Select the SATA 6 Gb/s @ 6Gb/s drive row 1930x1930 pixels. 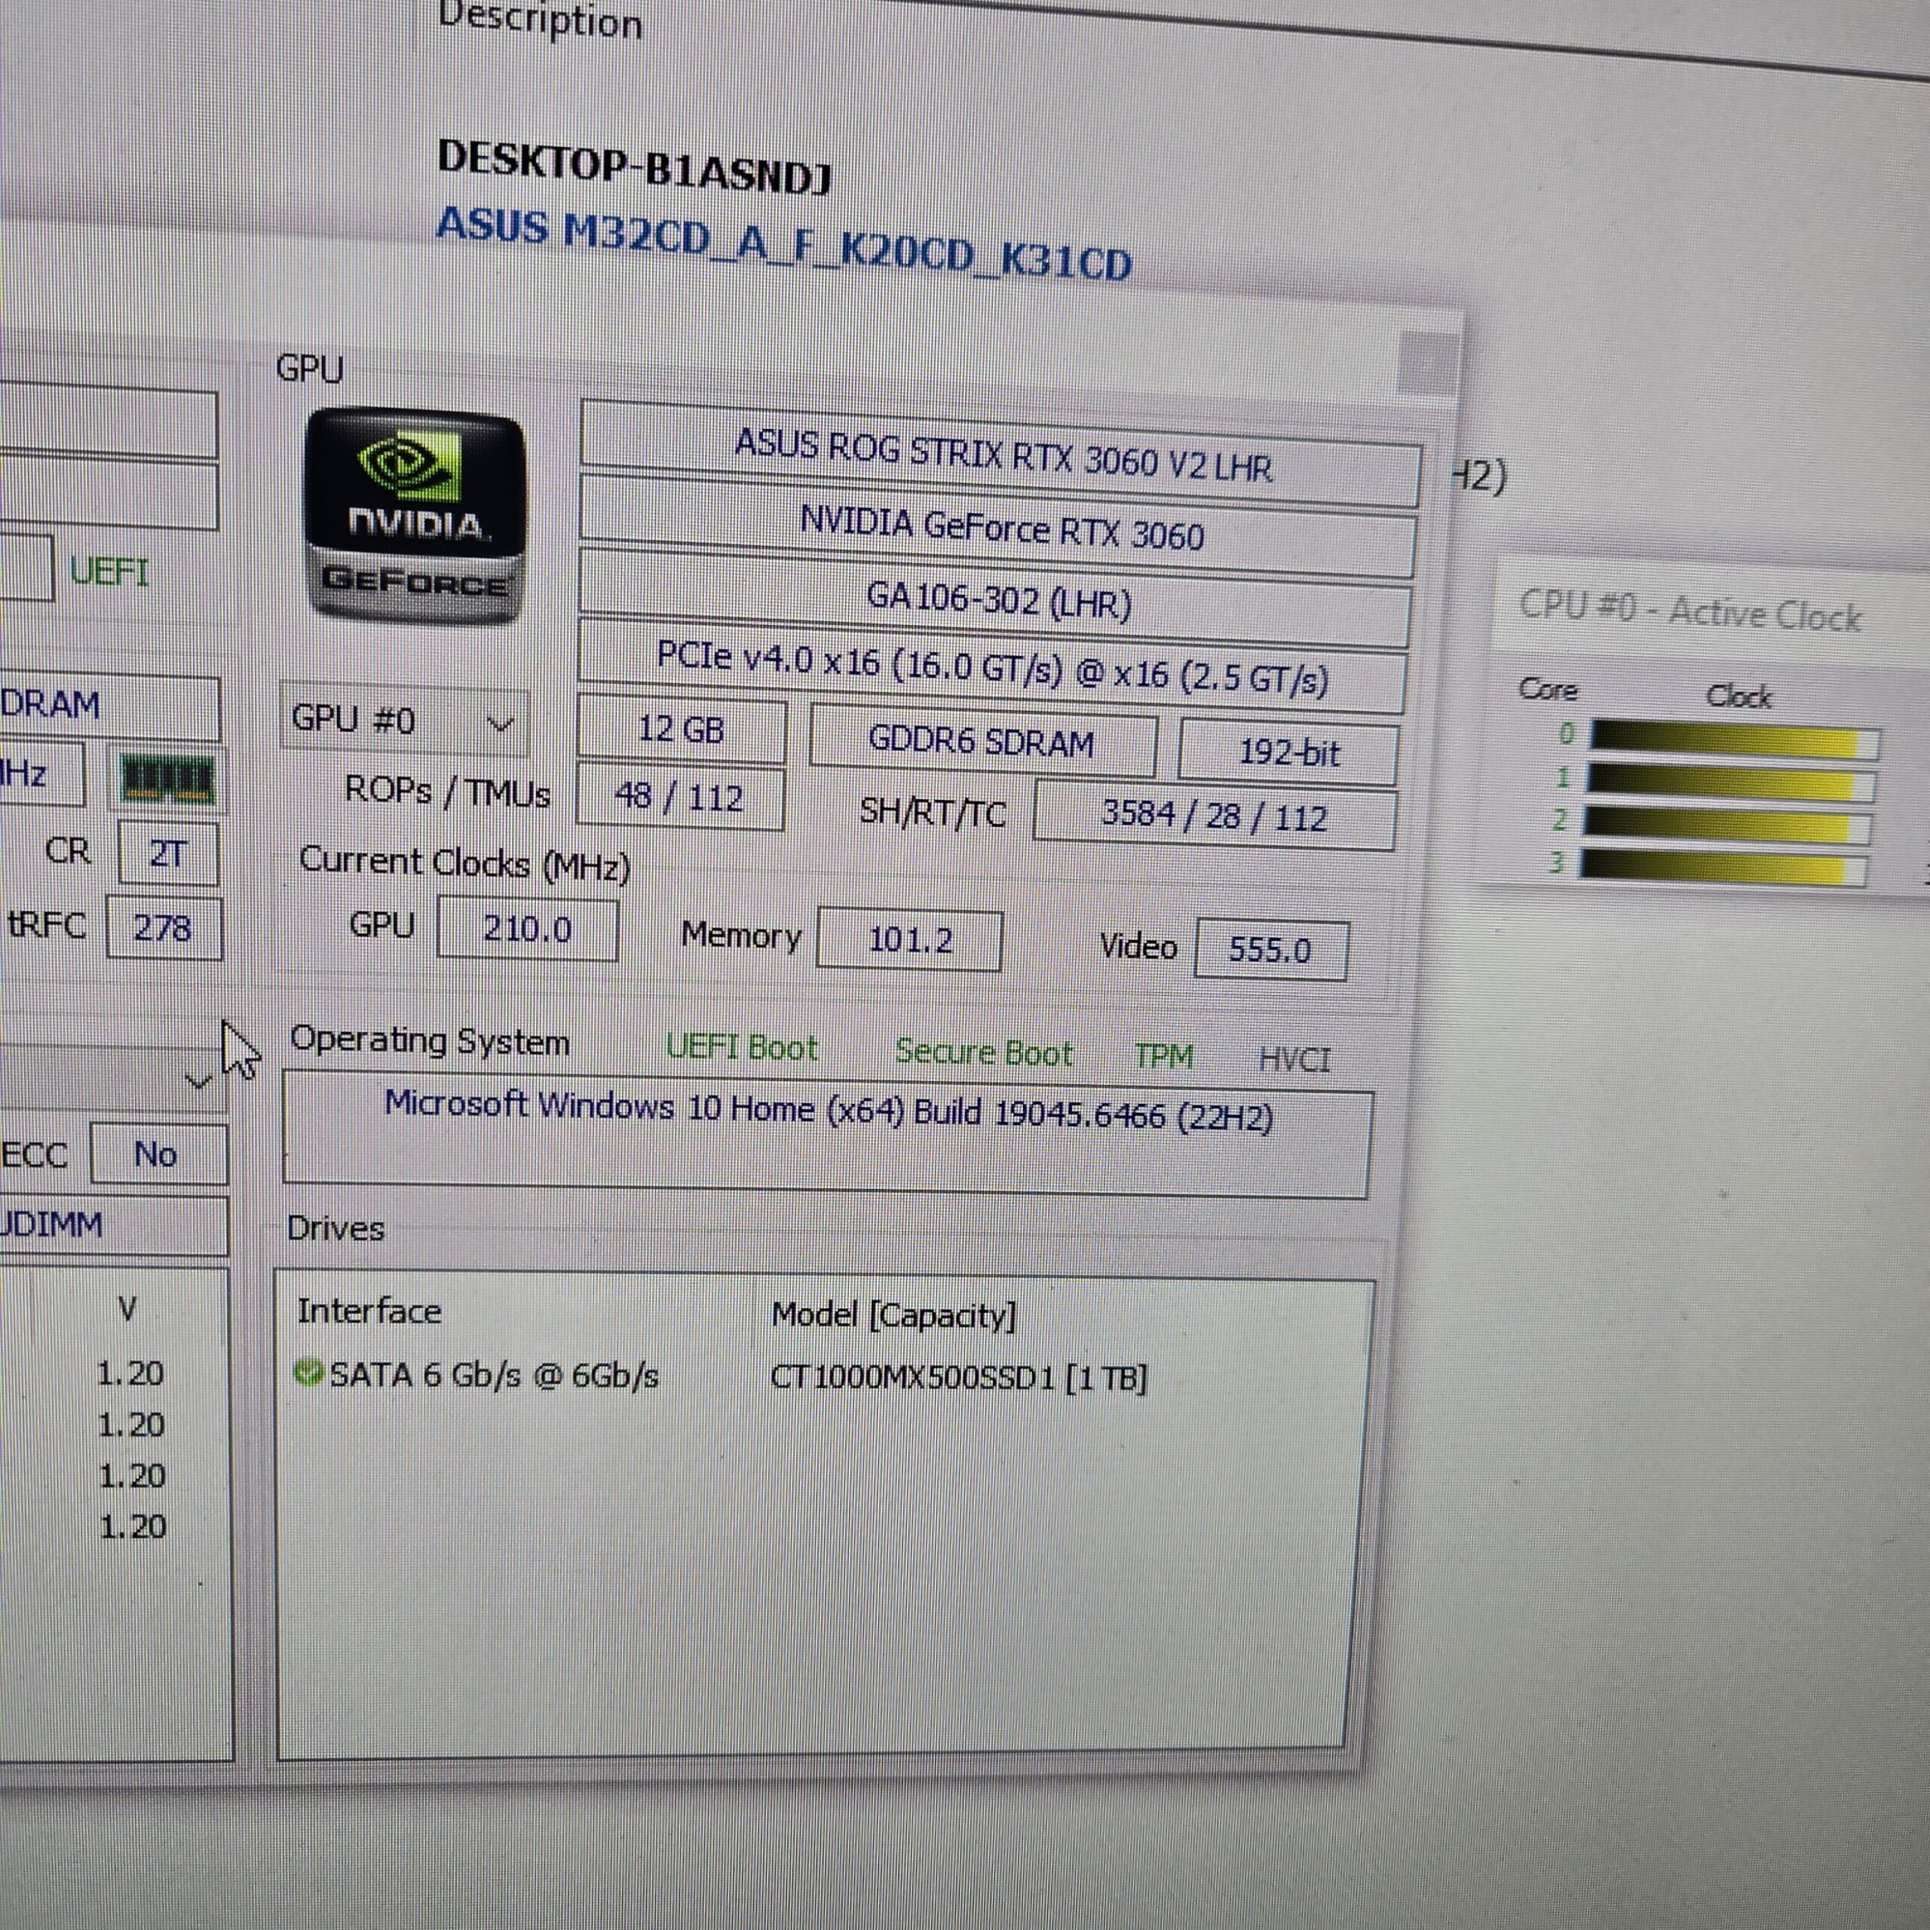point(721,1377)
